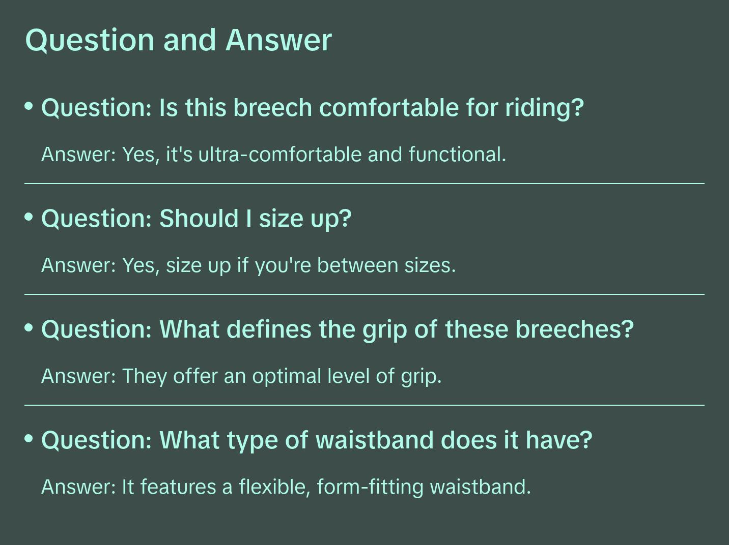Click the bullet before the grip question
This screenshot has height=545, width=729.
(x=29, y=328)
